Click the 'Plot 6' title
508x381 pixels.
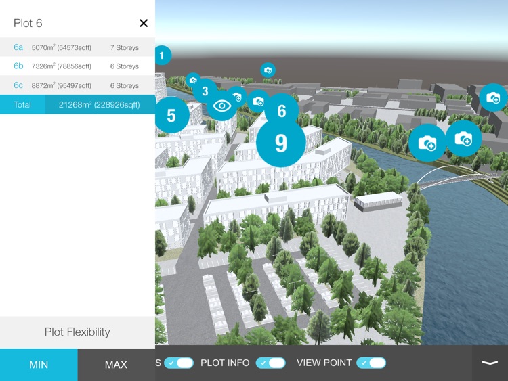click(28, 23)
